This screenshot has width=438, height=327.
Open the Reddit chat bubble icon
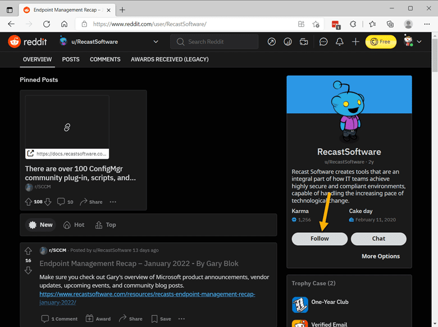pos(323,42)
